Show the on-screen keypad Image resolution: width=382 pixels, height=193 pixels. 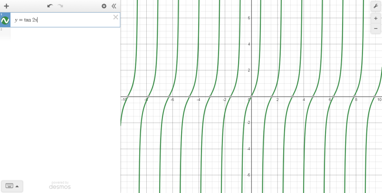tap(9, 186)
